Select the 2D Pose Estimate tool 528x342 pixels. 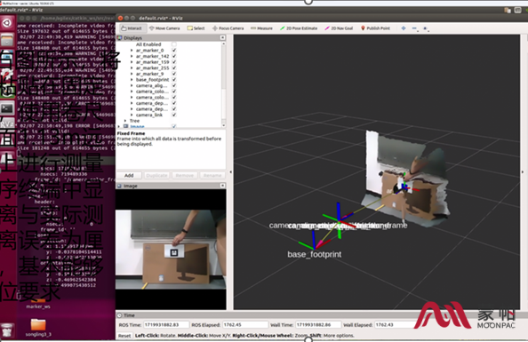click(299, 28)
